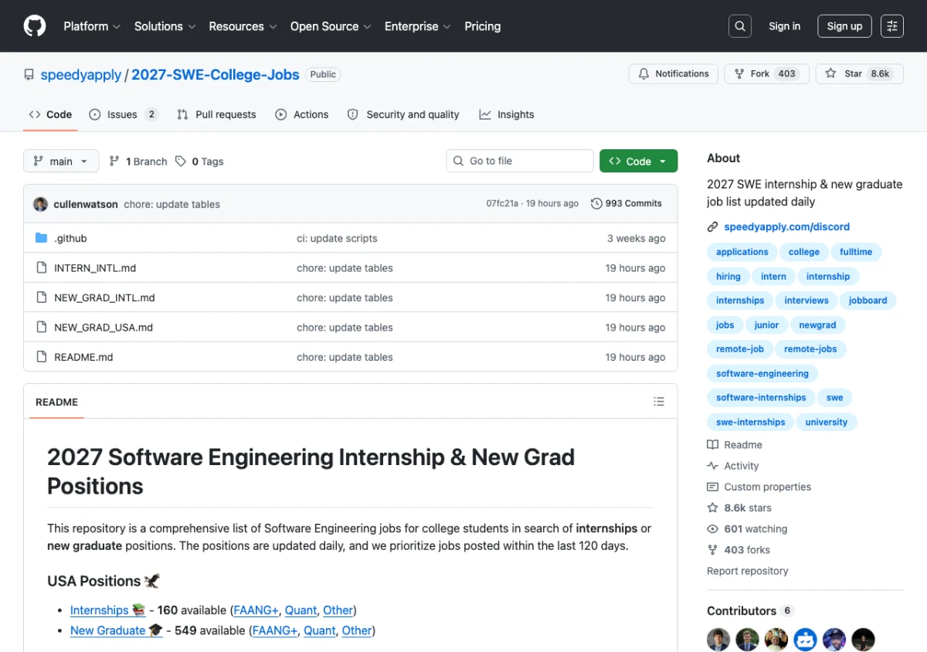Open the appearance settings icon beside Sign up
The height and width of the screenshot is (652, 927).
coord(892,26)
